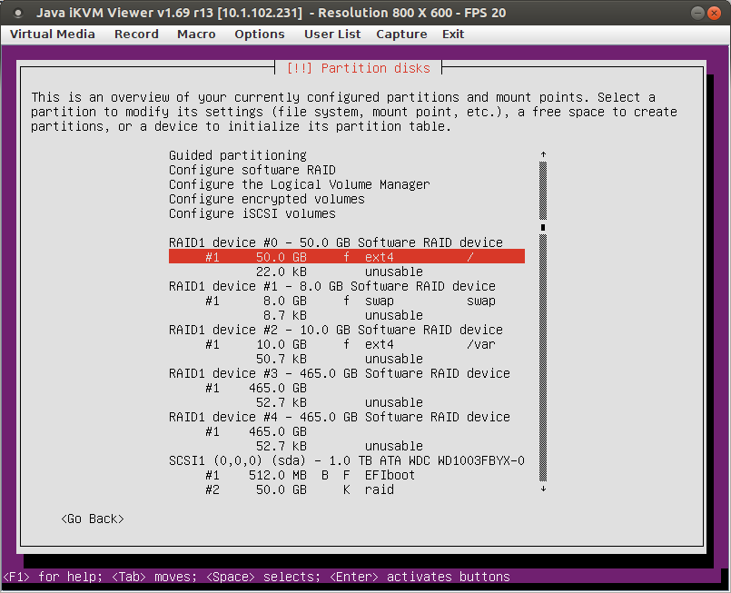
Task: Click the scroll down arrow in partition list
Action: point(543,489)
